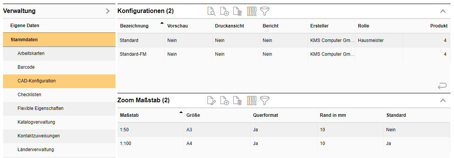
Task: Open the filter for Konfigurationen
Action: point(265,11)
